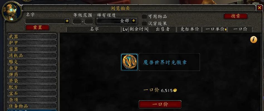The image size is (264, 111).
Task: Enable the 可用物品 checkbox
Action: coord(144,16)
